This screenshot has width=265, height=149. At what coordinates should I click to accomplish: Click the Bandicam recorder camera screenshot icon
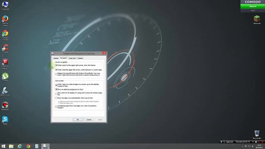pyautogui.click(x=256, y=142)
